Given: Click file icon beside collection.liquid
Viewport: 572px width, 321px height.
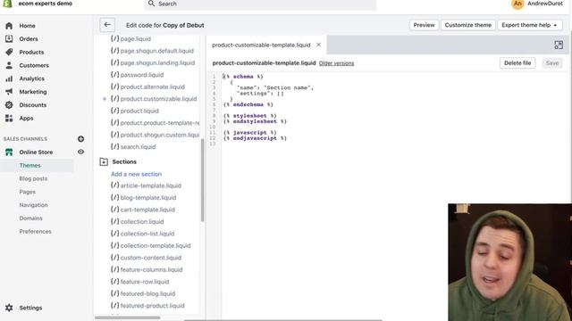Looking at the screenshot, I should click(x=115, y=221).
